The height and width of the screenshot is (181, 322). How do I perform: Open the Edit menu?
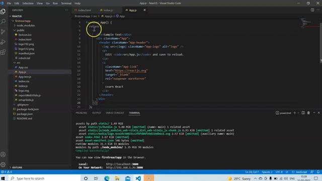17,4
